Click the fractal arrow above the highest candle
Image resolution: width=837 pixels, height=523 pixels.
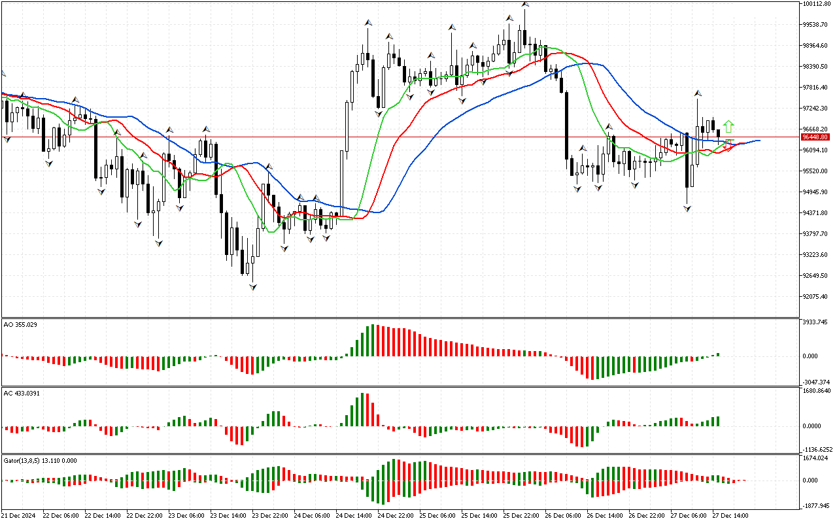click(524, 5)
